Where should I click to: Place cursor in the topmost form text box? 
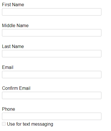point(52,12)
